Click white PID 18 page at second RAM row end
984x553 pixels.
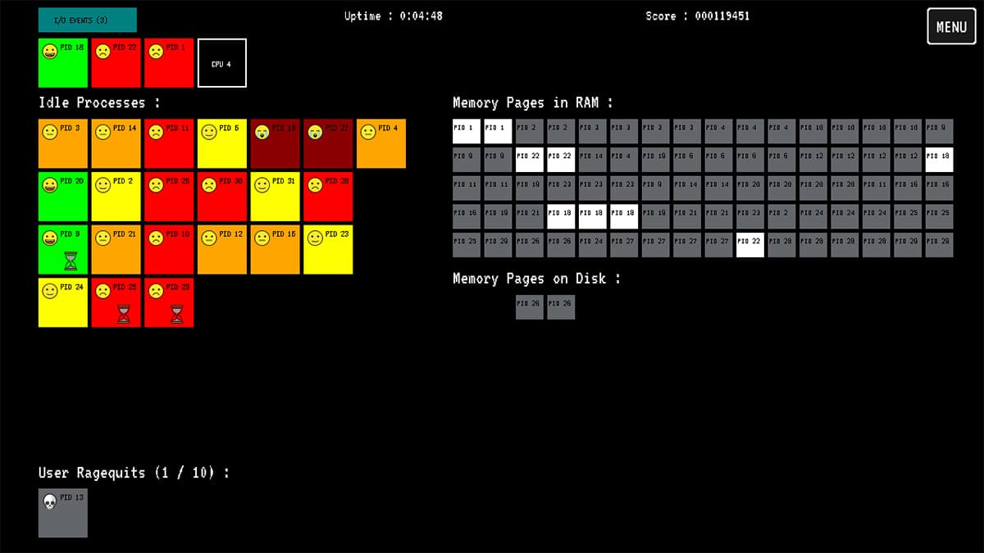coord(939,160)
